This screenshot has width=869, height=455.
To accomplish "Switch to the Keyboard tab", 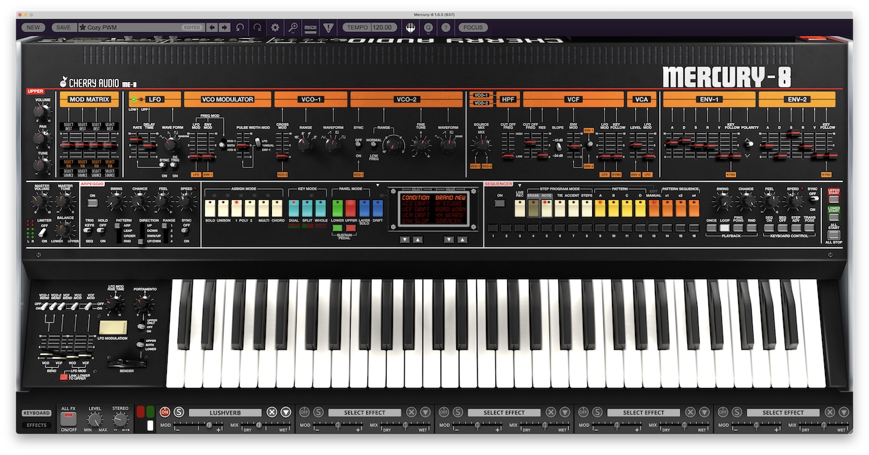I will pyautogui.click(x=37, y=413).
